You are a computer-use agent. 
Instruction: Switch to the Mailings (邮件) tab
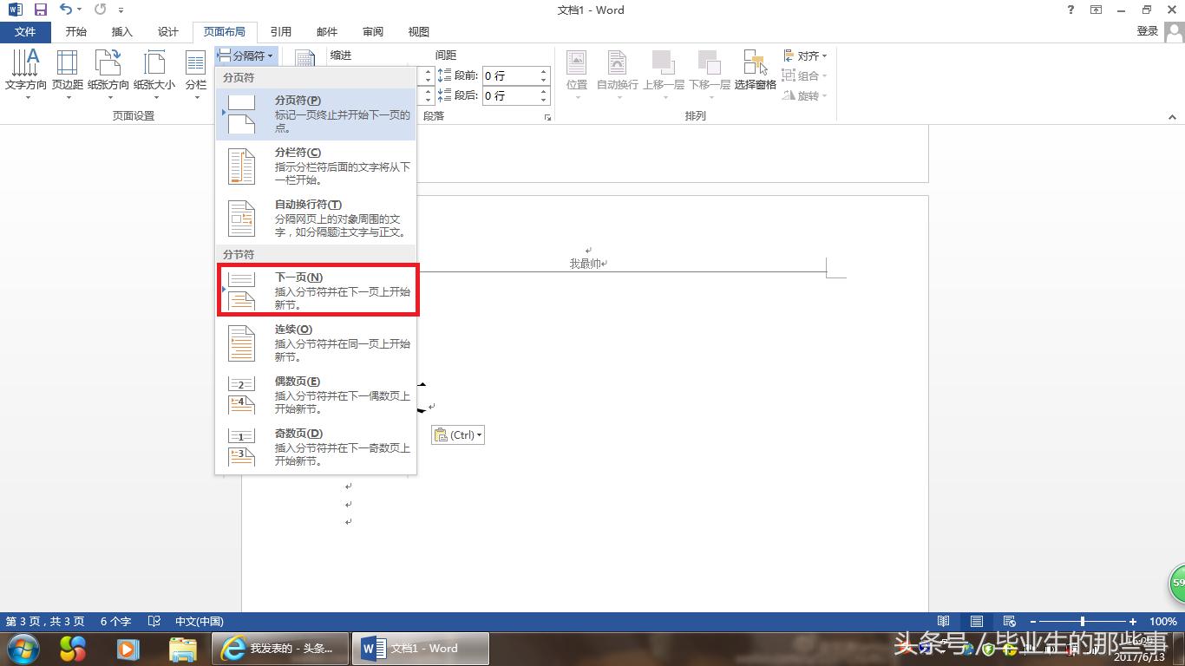tap(327, 32)
